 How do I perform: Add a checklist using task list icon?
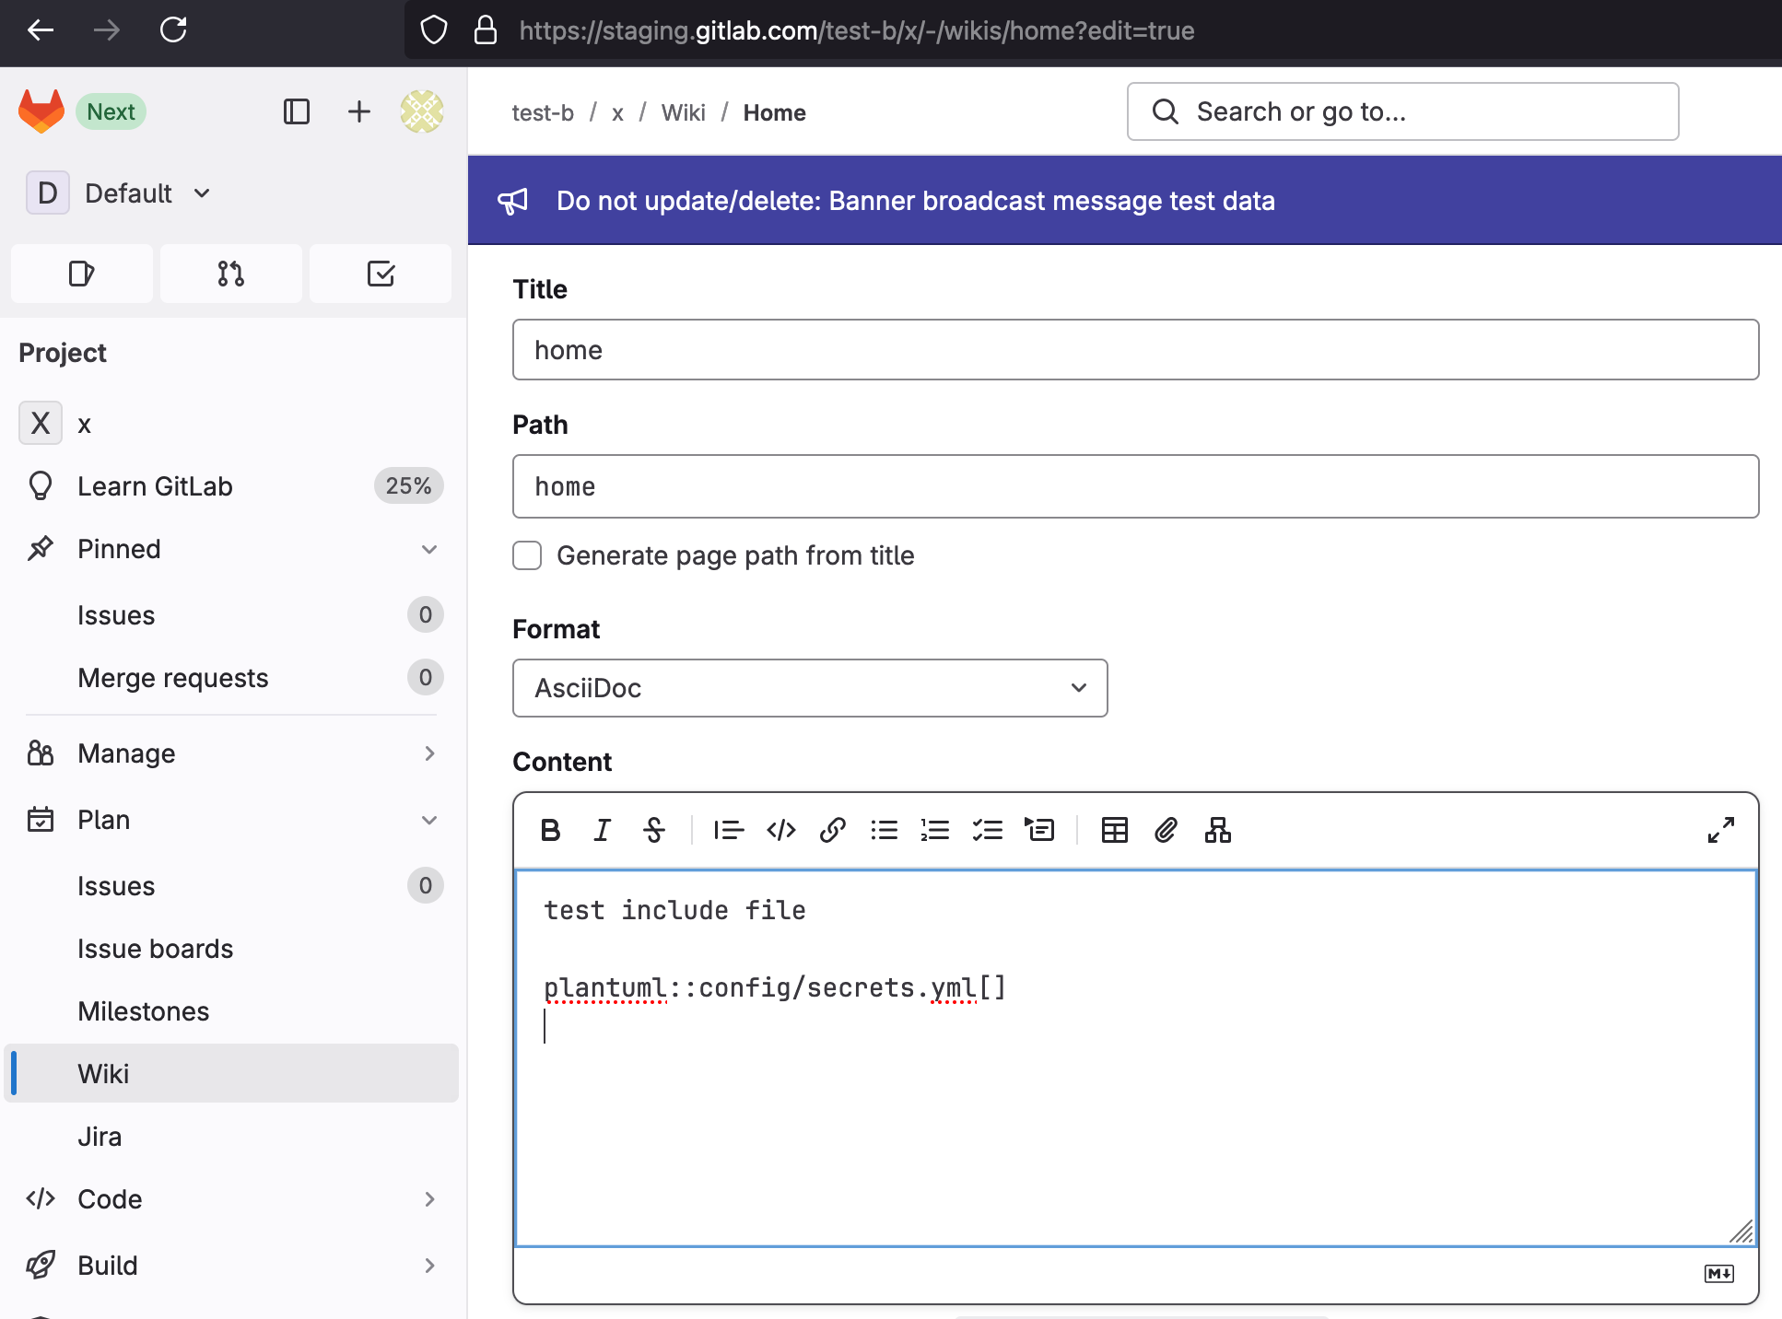pos(987,830)
